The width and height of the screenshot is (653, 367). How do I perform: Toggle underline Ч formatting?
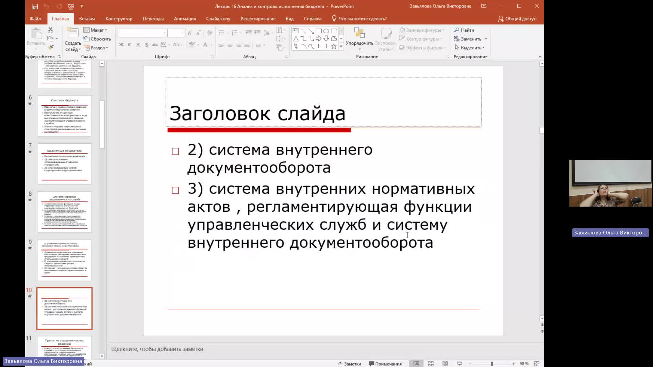tap(138, 45)
